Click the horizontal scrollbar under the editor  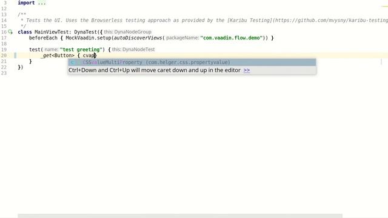pos(180,216)
